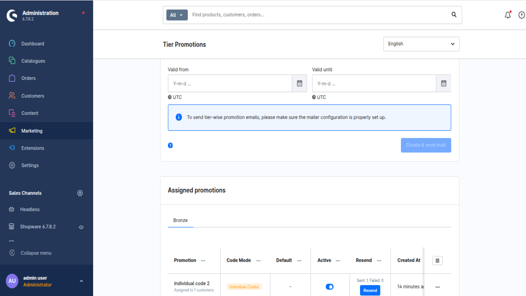Open the Valid until calendar picker
The image size is (526, 296).
click(x=444, y=83)
